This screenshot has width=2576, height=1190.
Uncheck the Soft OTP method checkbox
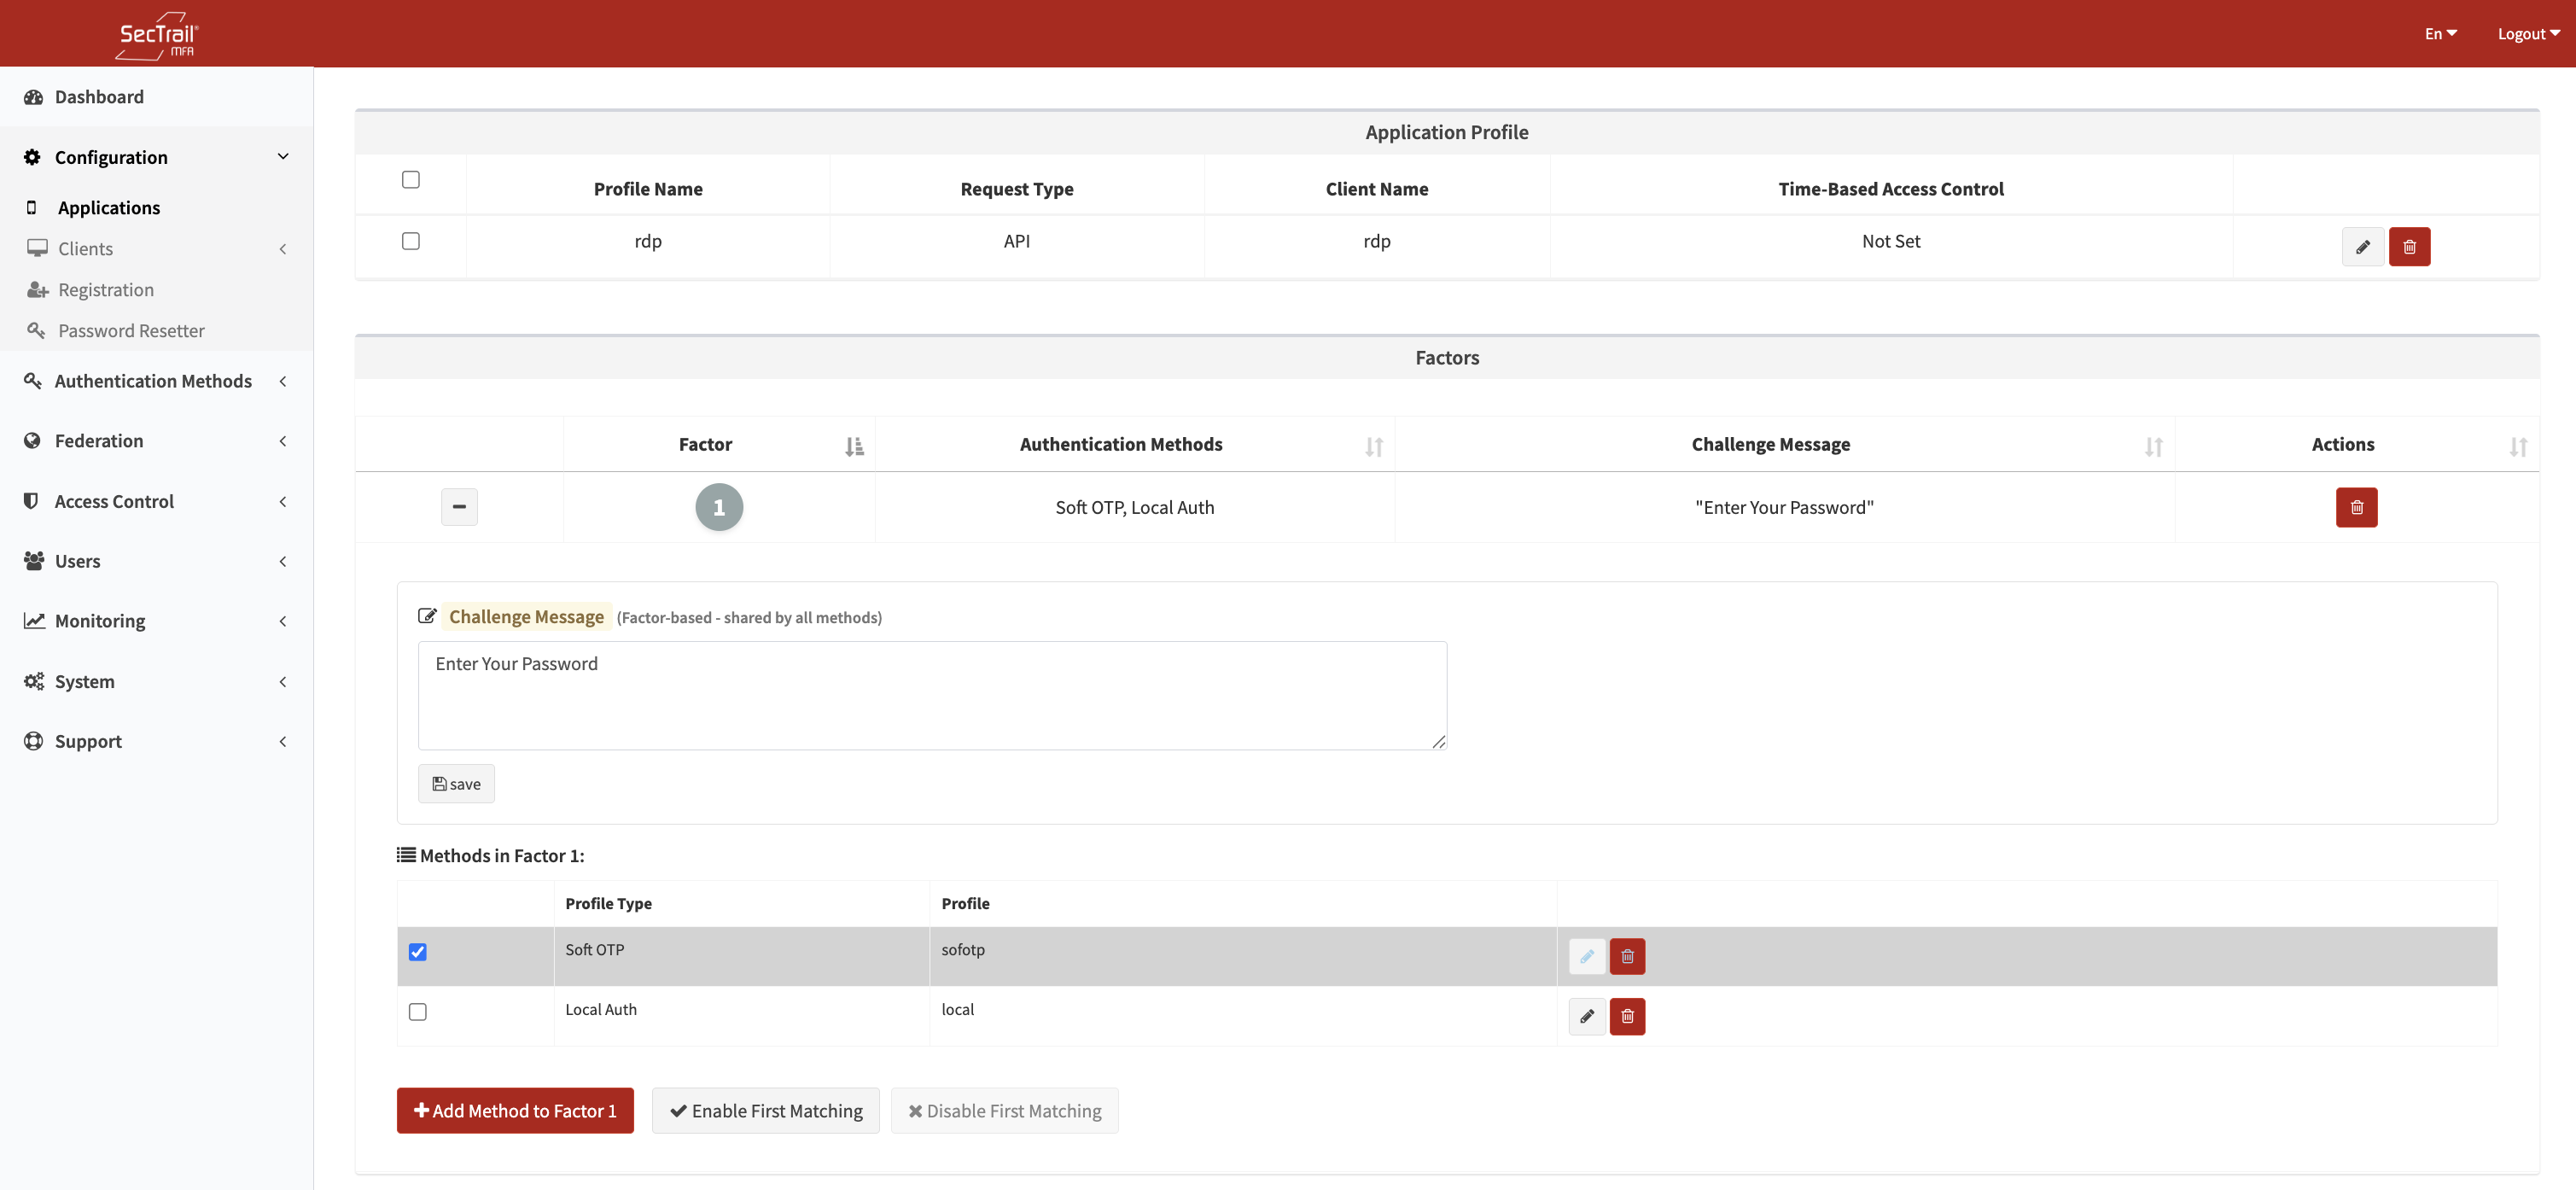tap(418, 952)
